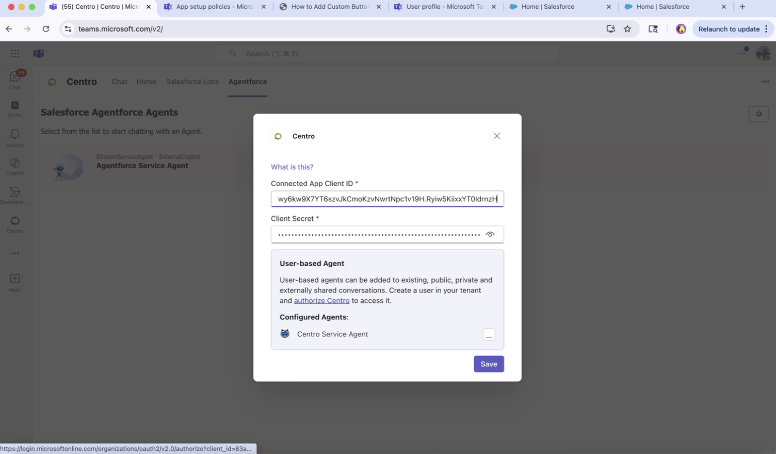Click the Centro Service Agent avatar icon
This screenshot has width=776, height=454.
[285, 334]
